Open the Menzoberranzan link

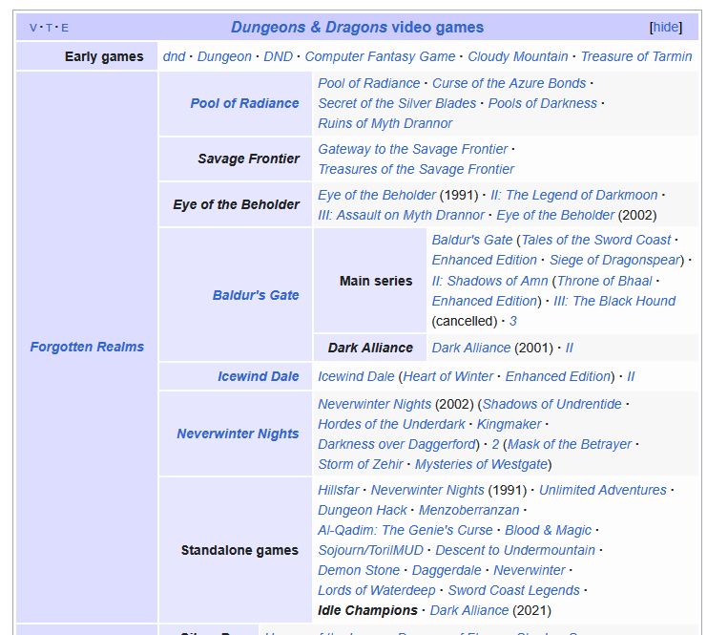pyautogui.click(x=468, y=511)
